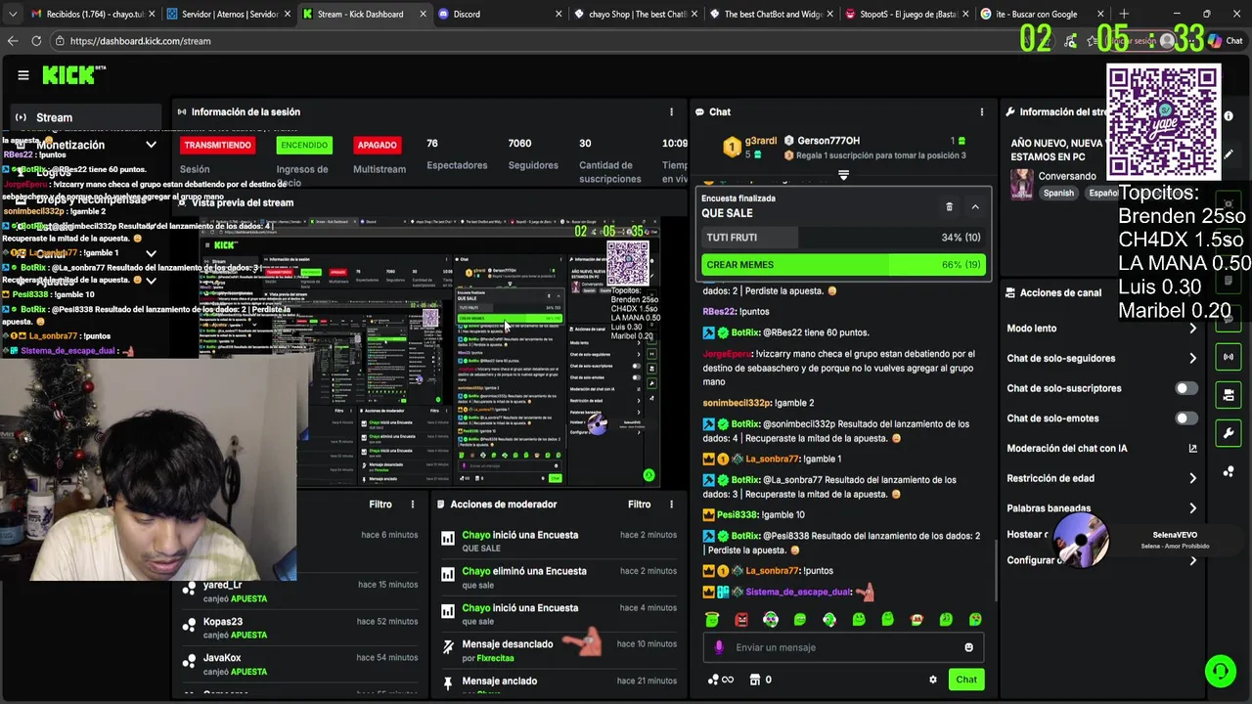Viewport: 1252px width, 704px height.
Task: Reload the page with browser refresh button
Action: tap(36, 41)
